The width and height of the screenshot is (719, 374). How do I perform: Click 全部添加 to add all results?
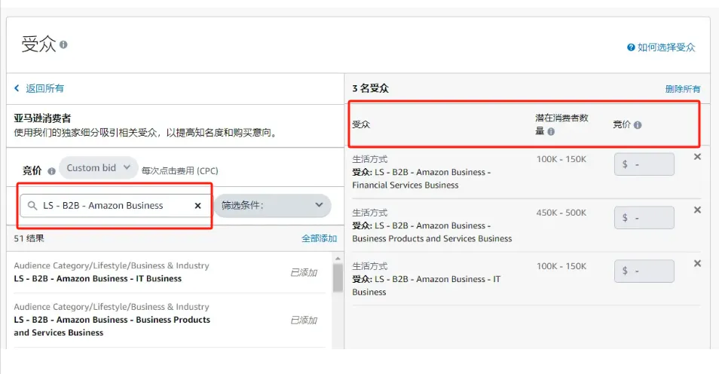tap(319, 238)
